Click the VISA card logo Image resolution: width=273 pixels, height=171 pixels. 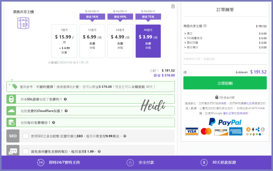192,131
